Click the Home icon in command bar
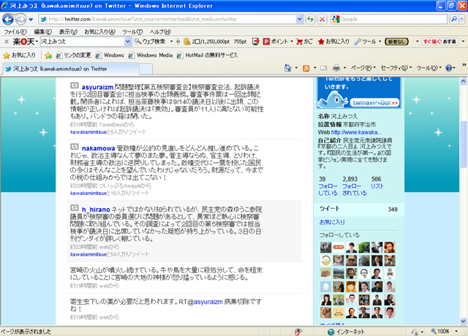Image resolution: width=468 pixels, height=336 pixels. tap(287, 68)
